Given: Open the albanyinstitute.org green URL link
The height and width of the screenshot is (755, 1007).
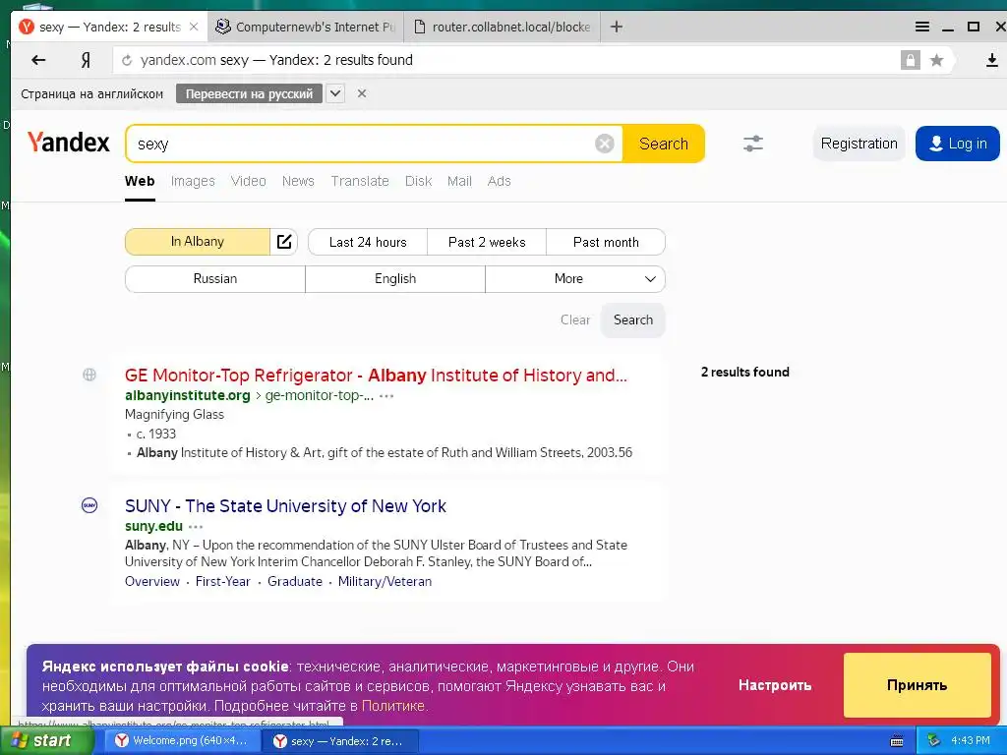Looking at the screenshot, I should click(188, 395).
